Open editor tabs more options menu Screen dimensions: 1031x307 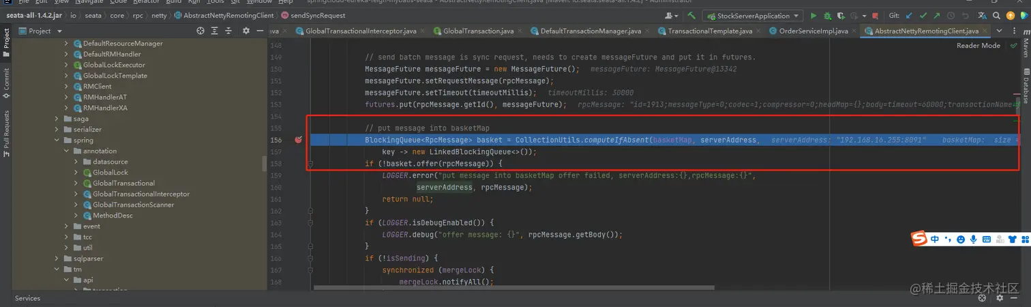pyautogui.click(x=1013, y=31)
